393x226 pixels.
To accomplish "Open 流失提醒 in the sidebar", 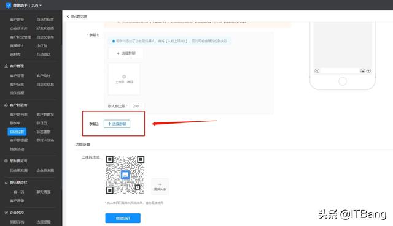I will (17, 93).
